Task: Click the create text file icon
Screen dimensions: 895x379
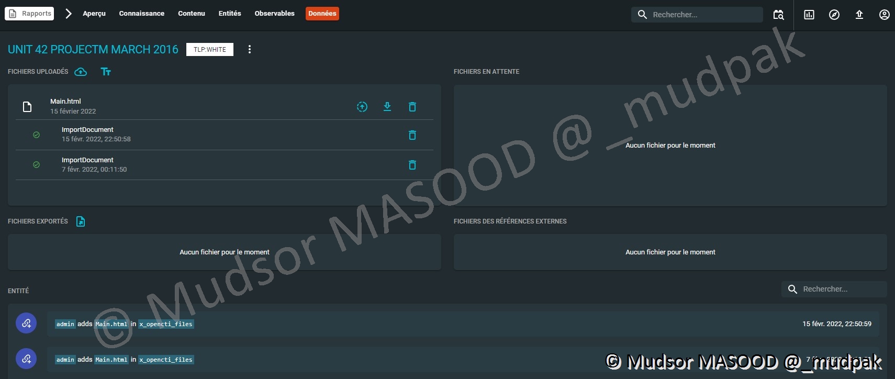Action: coord(106,72)
